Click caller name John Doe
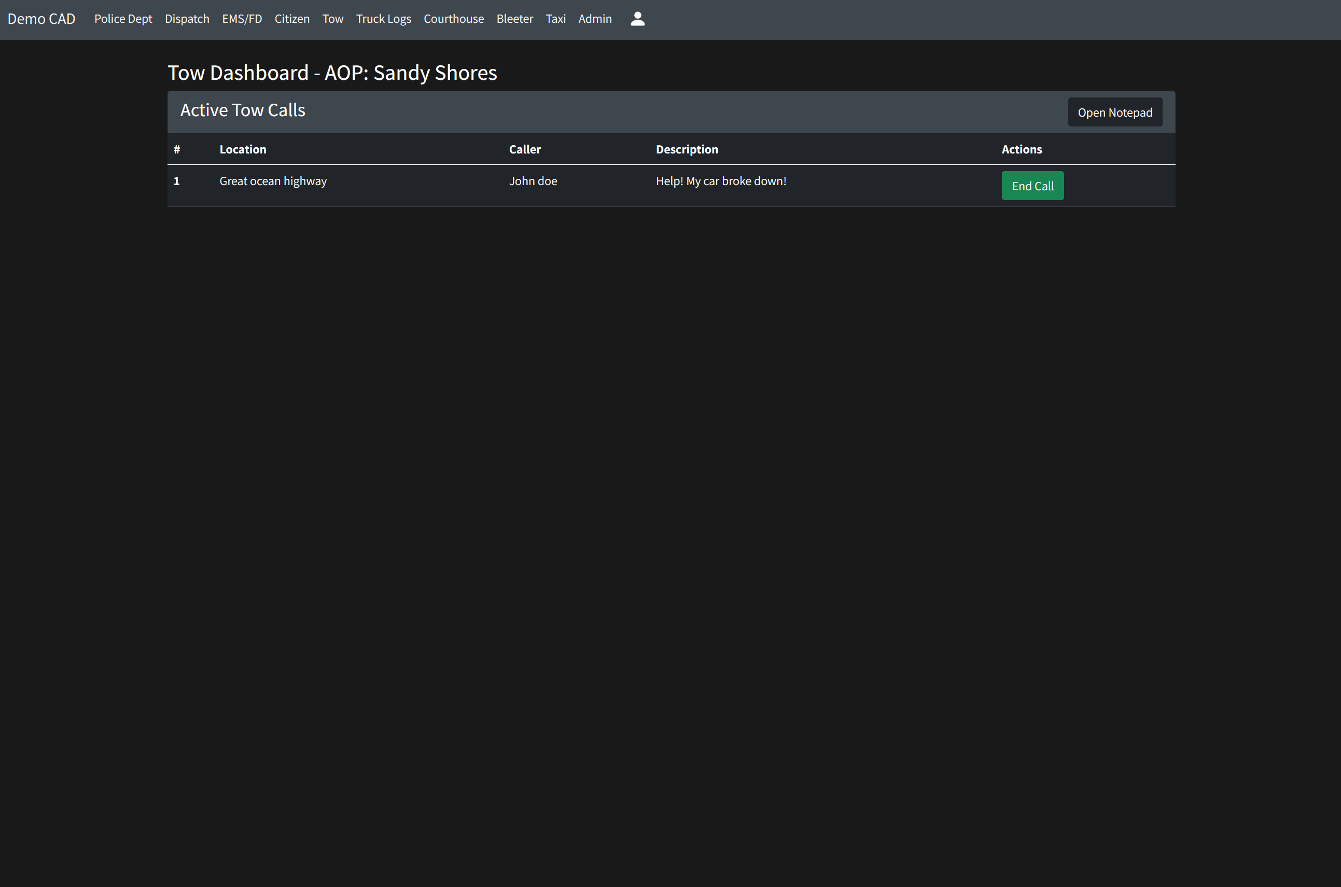This screenshot has width=1341, height=887. (x=532, y=181)
